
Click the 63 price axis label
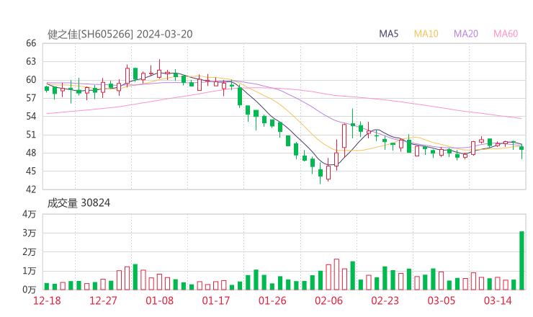[x=31, y=61]
